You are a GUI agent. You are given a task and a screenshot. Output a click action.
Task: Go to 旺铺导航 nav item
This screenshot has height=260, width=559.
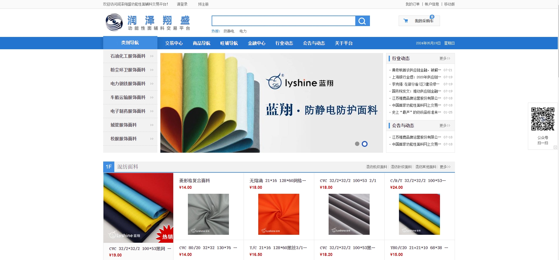229,43
